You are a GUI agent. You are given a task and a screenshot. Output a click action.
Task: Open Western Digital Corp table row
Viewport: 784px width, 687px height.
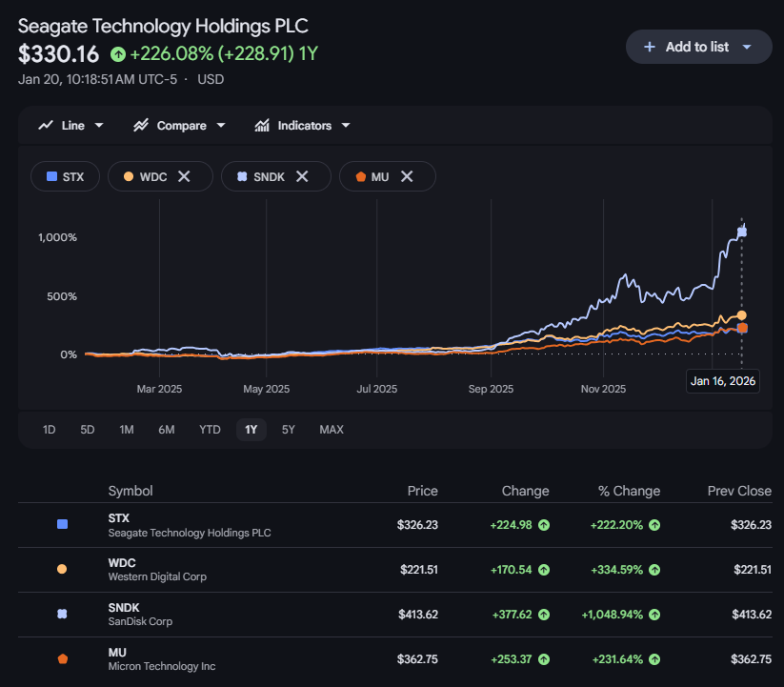point(395,570)
